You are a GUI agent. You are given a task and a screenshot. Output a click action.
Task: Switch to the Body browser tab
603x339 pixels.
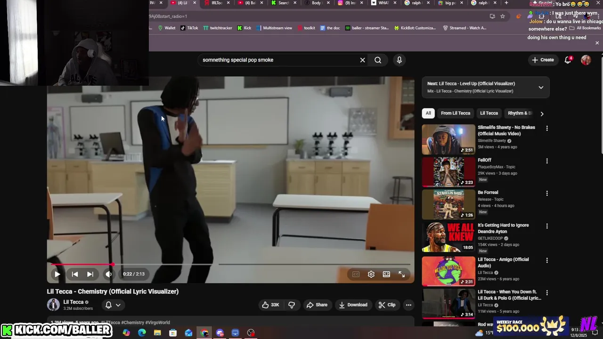tap(317, 3)
